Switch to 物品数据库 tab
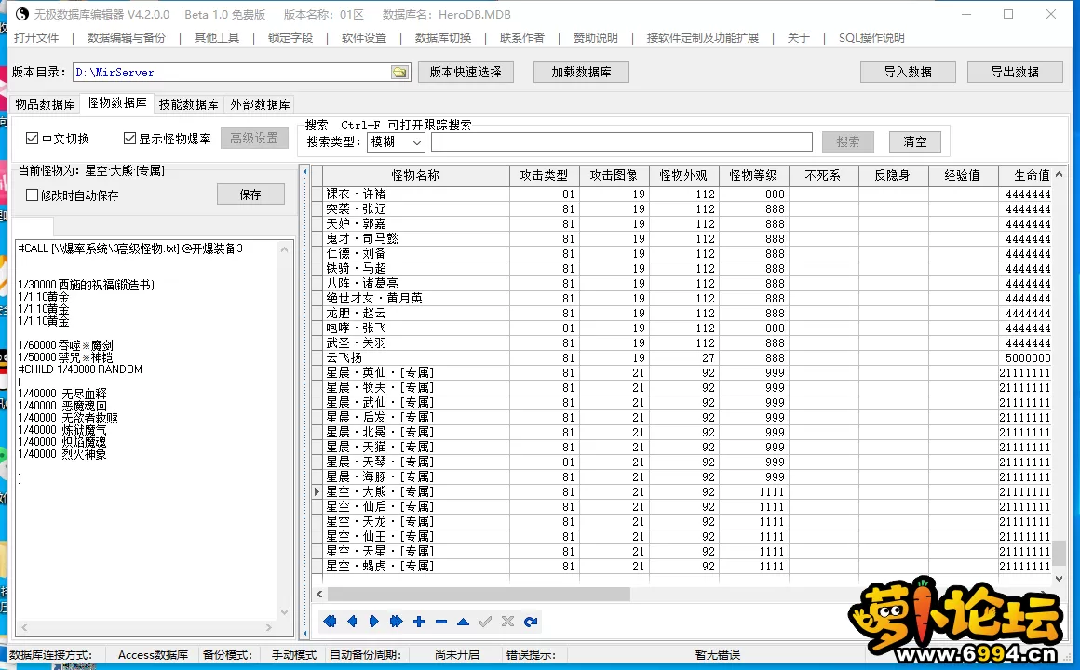The width and height of the screenshot is (1080, 670). pos(46,104)
